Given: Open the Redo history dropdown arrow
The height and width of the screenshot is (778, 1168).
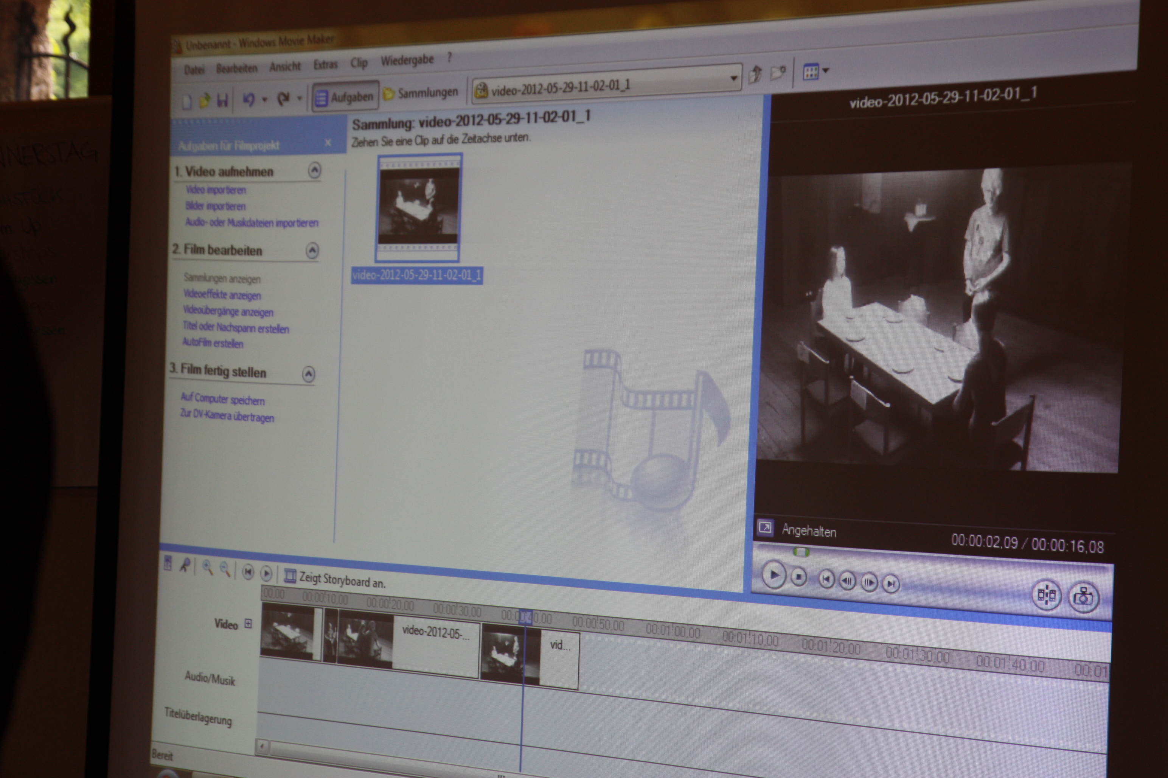Looking at the screenshot, I should (300, 98).
